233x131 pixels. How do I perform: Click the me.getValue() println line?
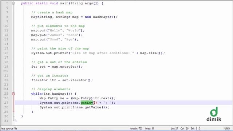click(x=74, y=107)
